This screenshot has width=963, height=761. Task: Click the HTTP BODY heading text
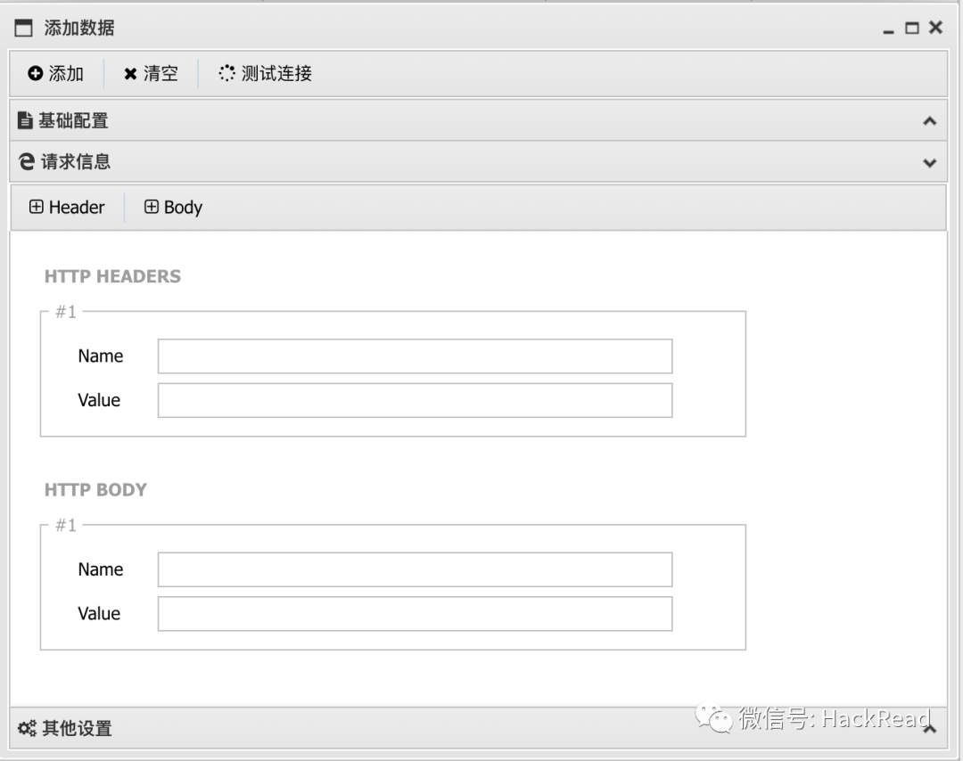[x=95, y=490]
